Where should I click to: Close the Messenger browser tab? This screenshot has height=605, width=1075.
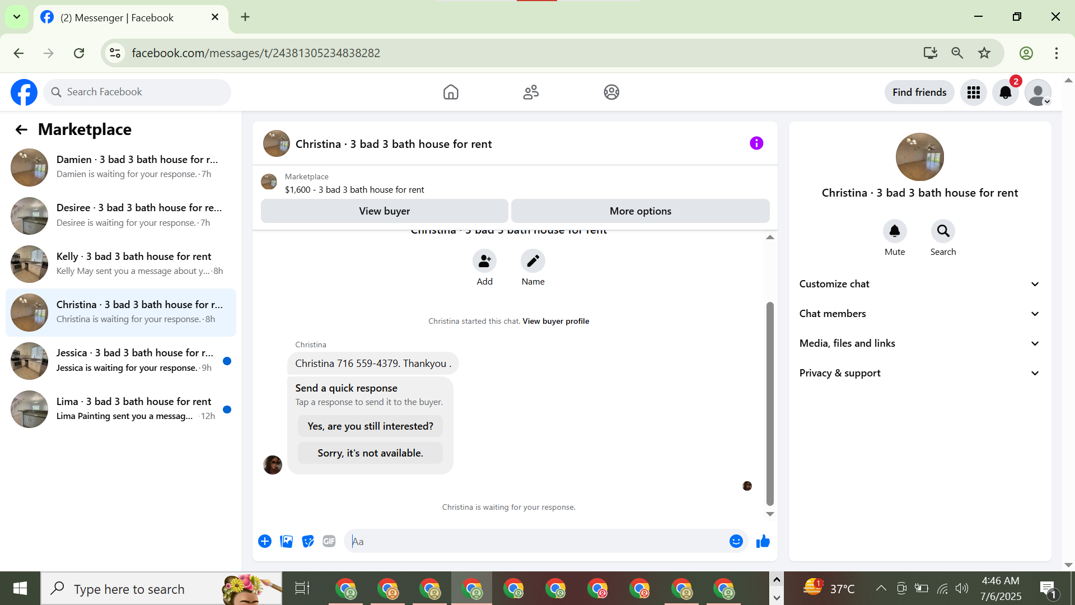(x=214, y=17)
